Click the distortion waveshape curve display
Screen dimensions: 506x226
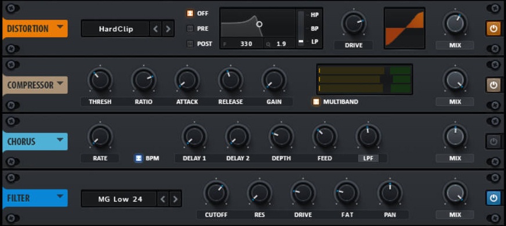tap(405, 28)
